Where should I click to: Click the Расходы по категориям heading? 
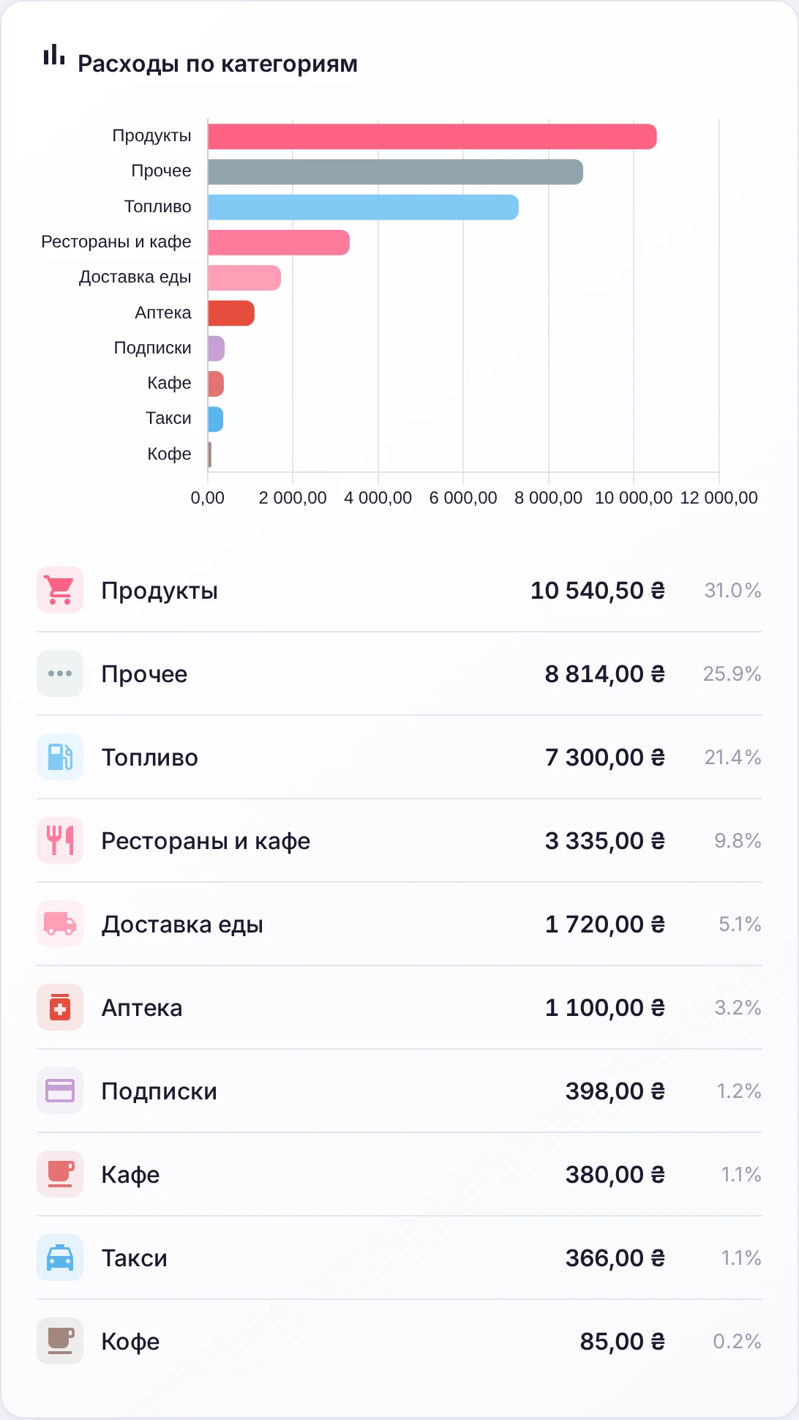point(218,64)
